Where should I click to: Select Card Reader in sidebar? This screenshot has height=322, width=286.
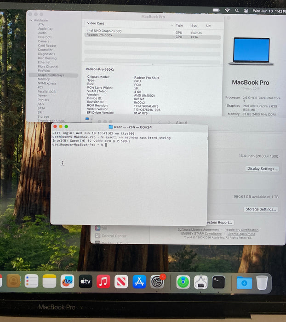pos(47,46)
